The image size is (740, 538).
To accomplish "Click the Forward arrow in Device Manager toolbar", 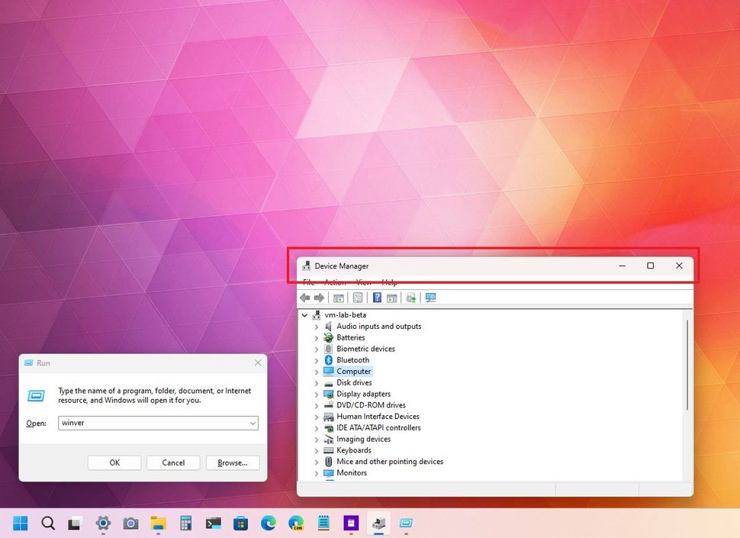I will pos(320,298).
